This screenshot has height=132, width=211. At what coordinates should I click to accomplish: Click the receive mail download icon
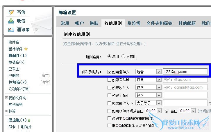(11, 21)
